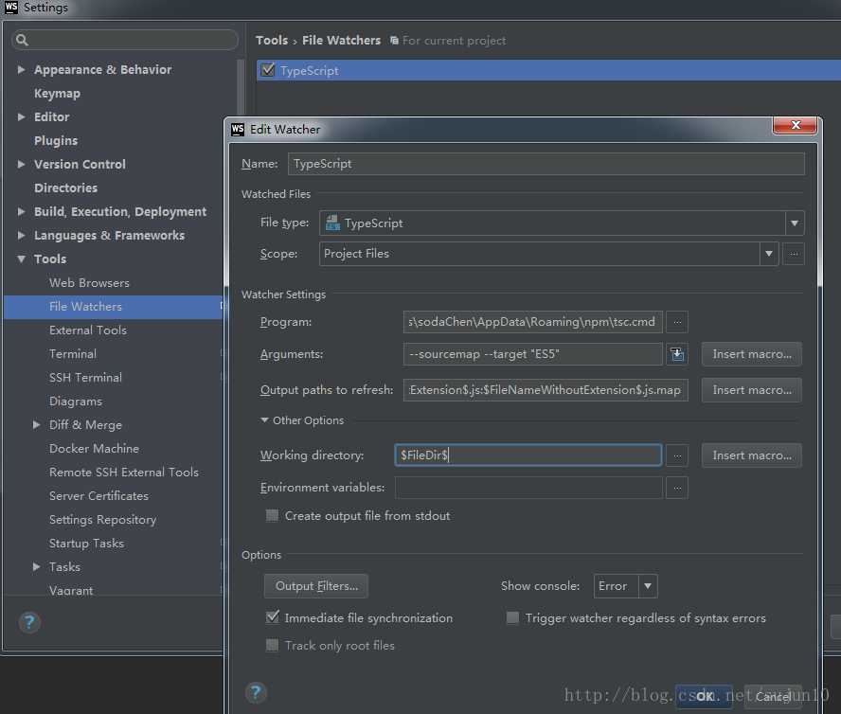Open Terminal settings page
This screenshot has width=841, height=714.
(72, 353)
